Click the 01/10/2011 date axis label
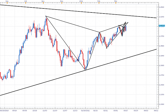 tap(85, 110)
